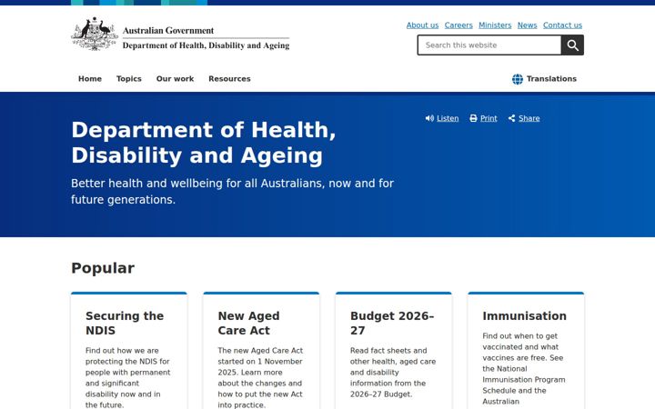Open the Budget 2026–27 card heading

coord(392,323)
